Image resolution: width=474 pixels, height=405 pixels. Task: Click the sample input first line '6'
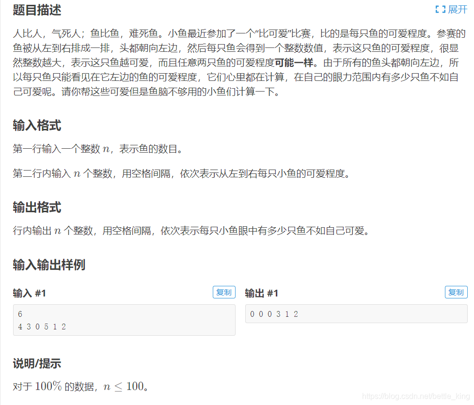click(20, 314)
